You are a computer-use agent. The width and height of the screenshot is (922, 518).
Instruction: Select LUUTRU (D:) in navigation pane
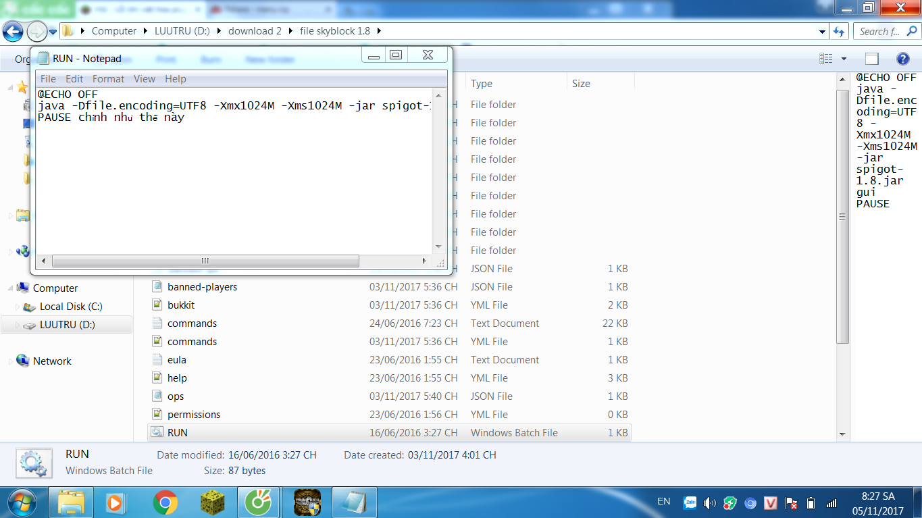pos(67,325)
